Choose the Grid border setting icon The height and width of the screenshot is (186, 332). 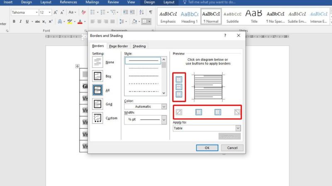(x=98, y=104)
